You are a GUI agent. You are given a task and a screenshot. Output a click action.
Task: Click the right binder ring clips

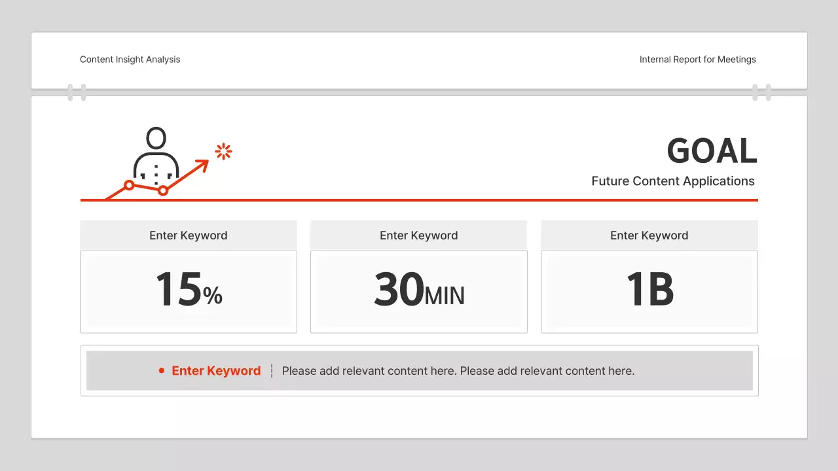coord(761,92)
